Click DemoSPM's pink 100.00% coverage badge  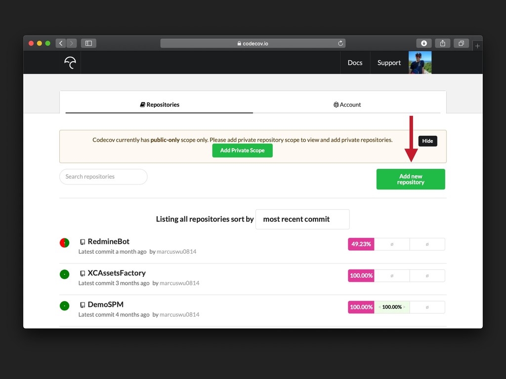[361, 307]
